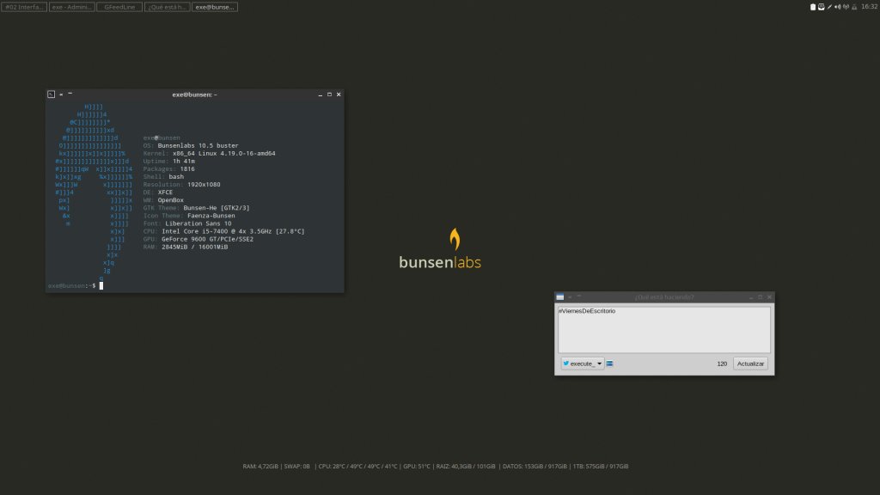Open the mail notification tray icon

(821, 7)
